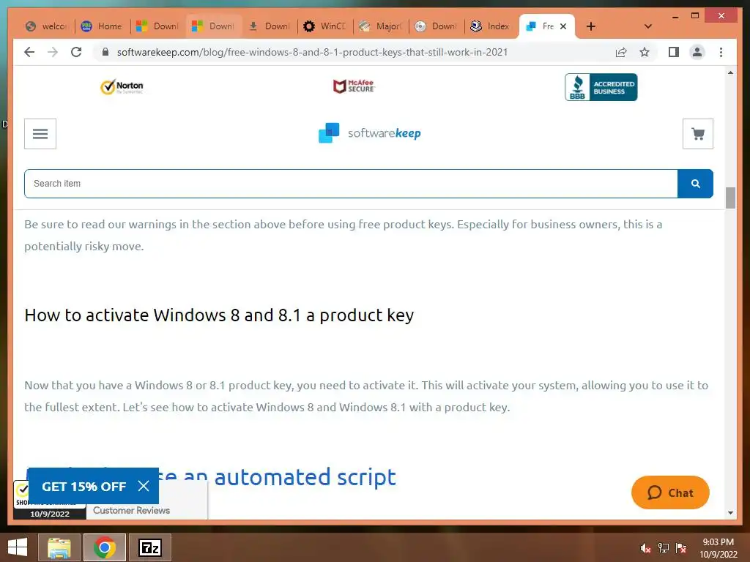Click the Chrome taskbar icon
Image resolution: width=750 pixels, height=562 pixels.
(105, 547)
